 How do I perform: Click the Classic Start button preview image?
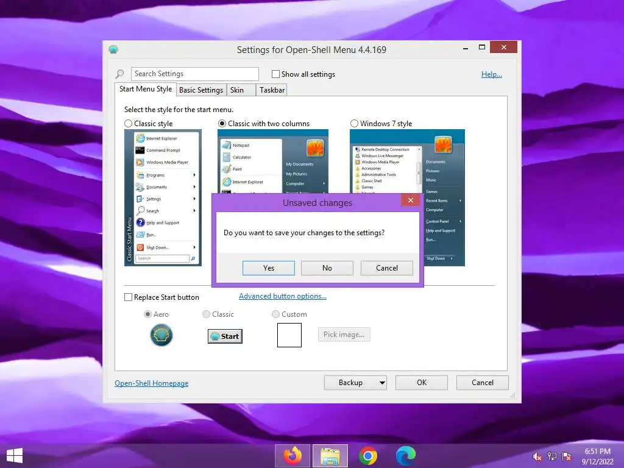[225, 336]
